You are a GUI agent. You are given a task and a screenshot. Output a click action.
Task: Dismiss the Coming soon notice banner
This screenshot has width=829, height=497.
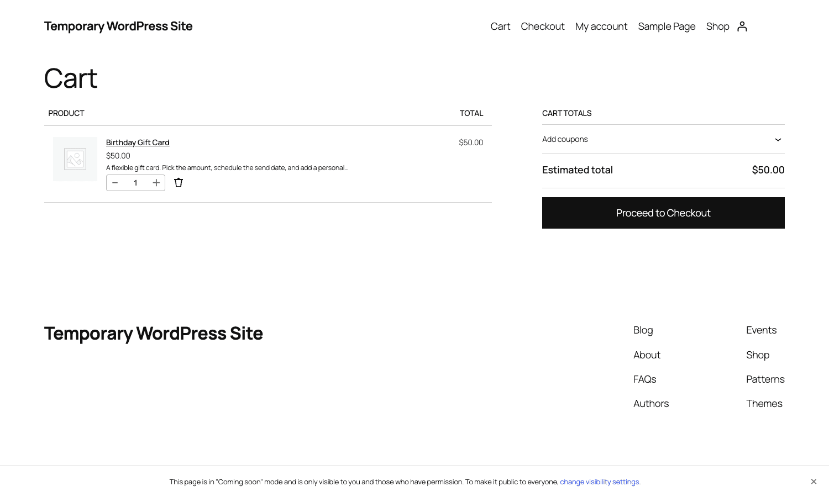[814, 482]
